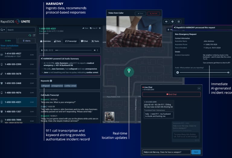Click the landline icon beside 1-650-555-2468
Viewport: 232px width, 158px height.
pos(2,83)
